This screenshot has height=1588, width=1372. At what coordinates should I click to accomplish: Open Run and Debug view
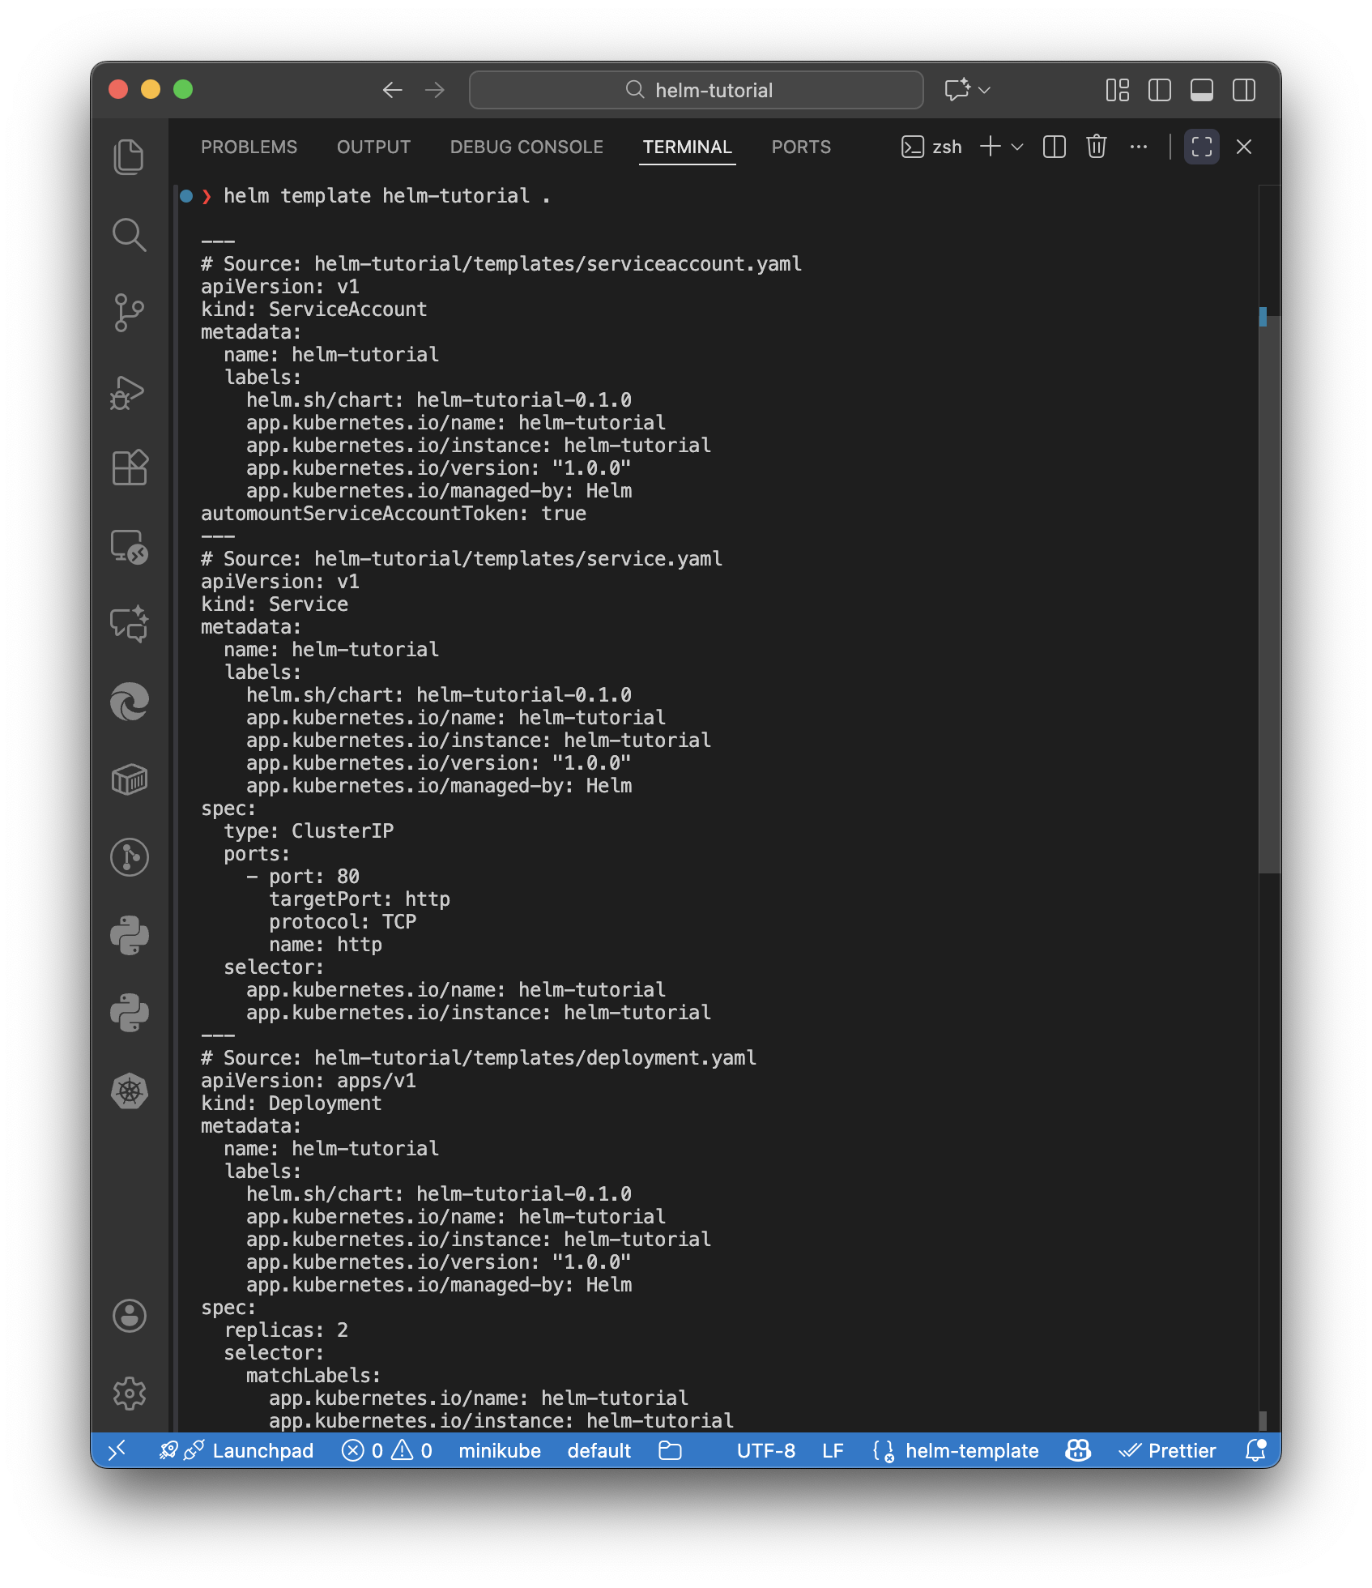(x=129, y=392)
